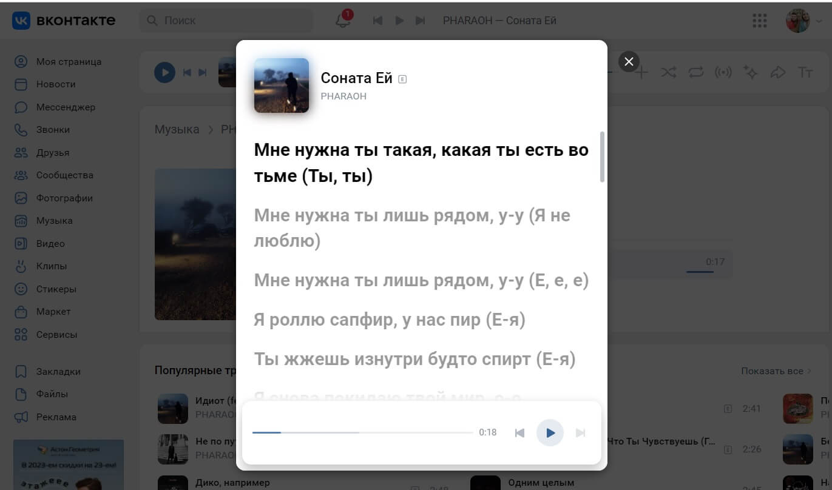The image size is (832, 490).
Task: Open Маркет in sidebar
Action: (43, 312)
